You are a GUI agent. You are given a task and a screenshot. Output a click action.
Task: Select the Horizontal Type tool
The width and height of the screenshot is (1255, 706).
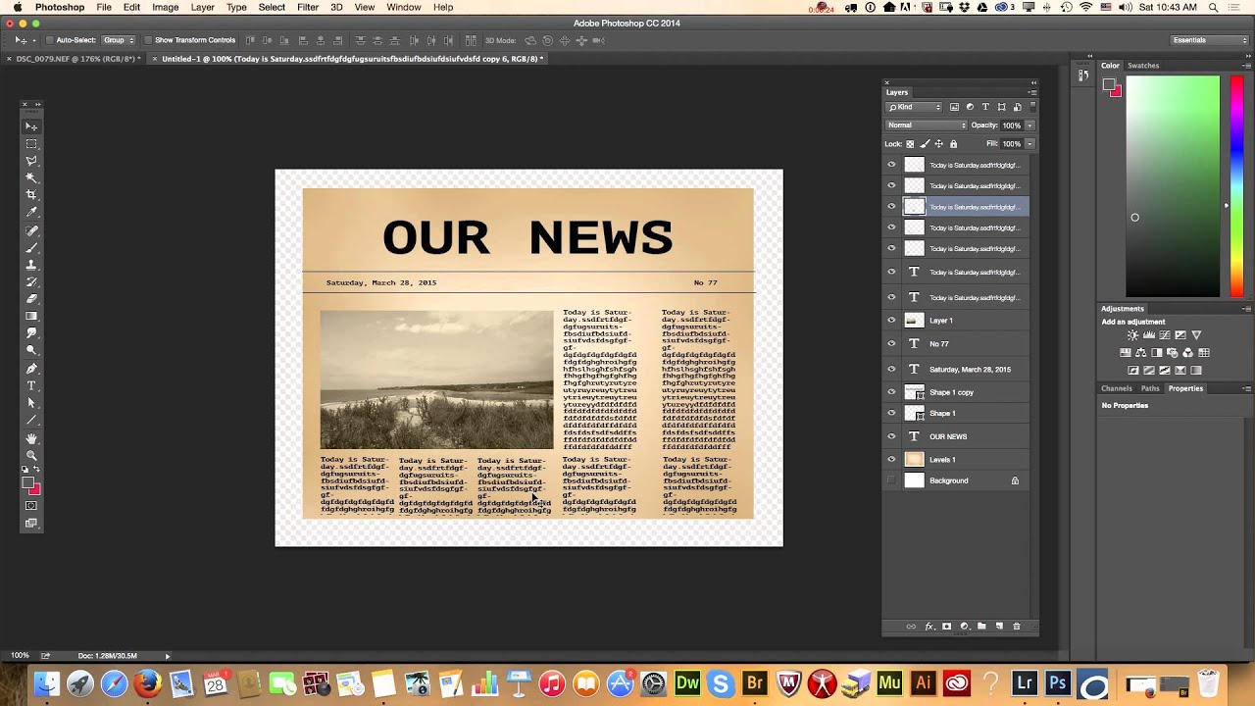click(x=31, y=386)
